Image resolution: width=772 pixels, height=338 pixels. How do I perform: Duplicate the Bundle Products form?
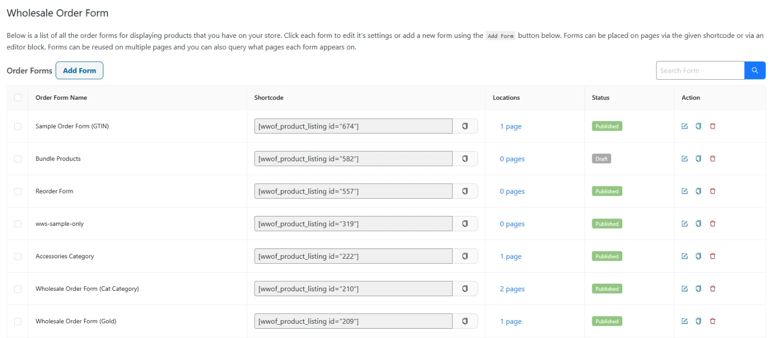(698, 159)
